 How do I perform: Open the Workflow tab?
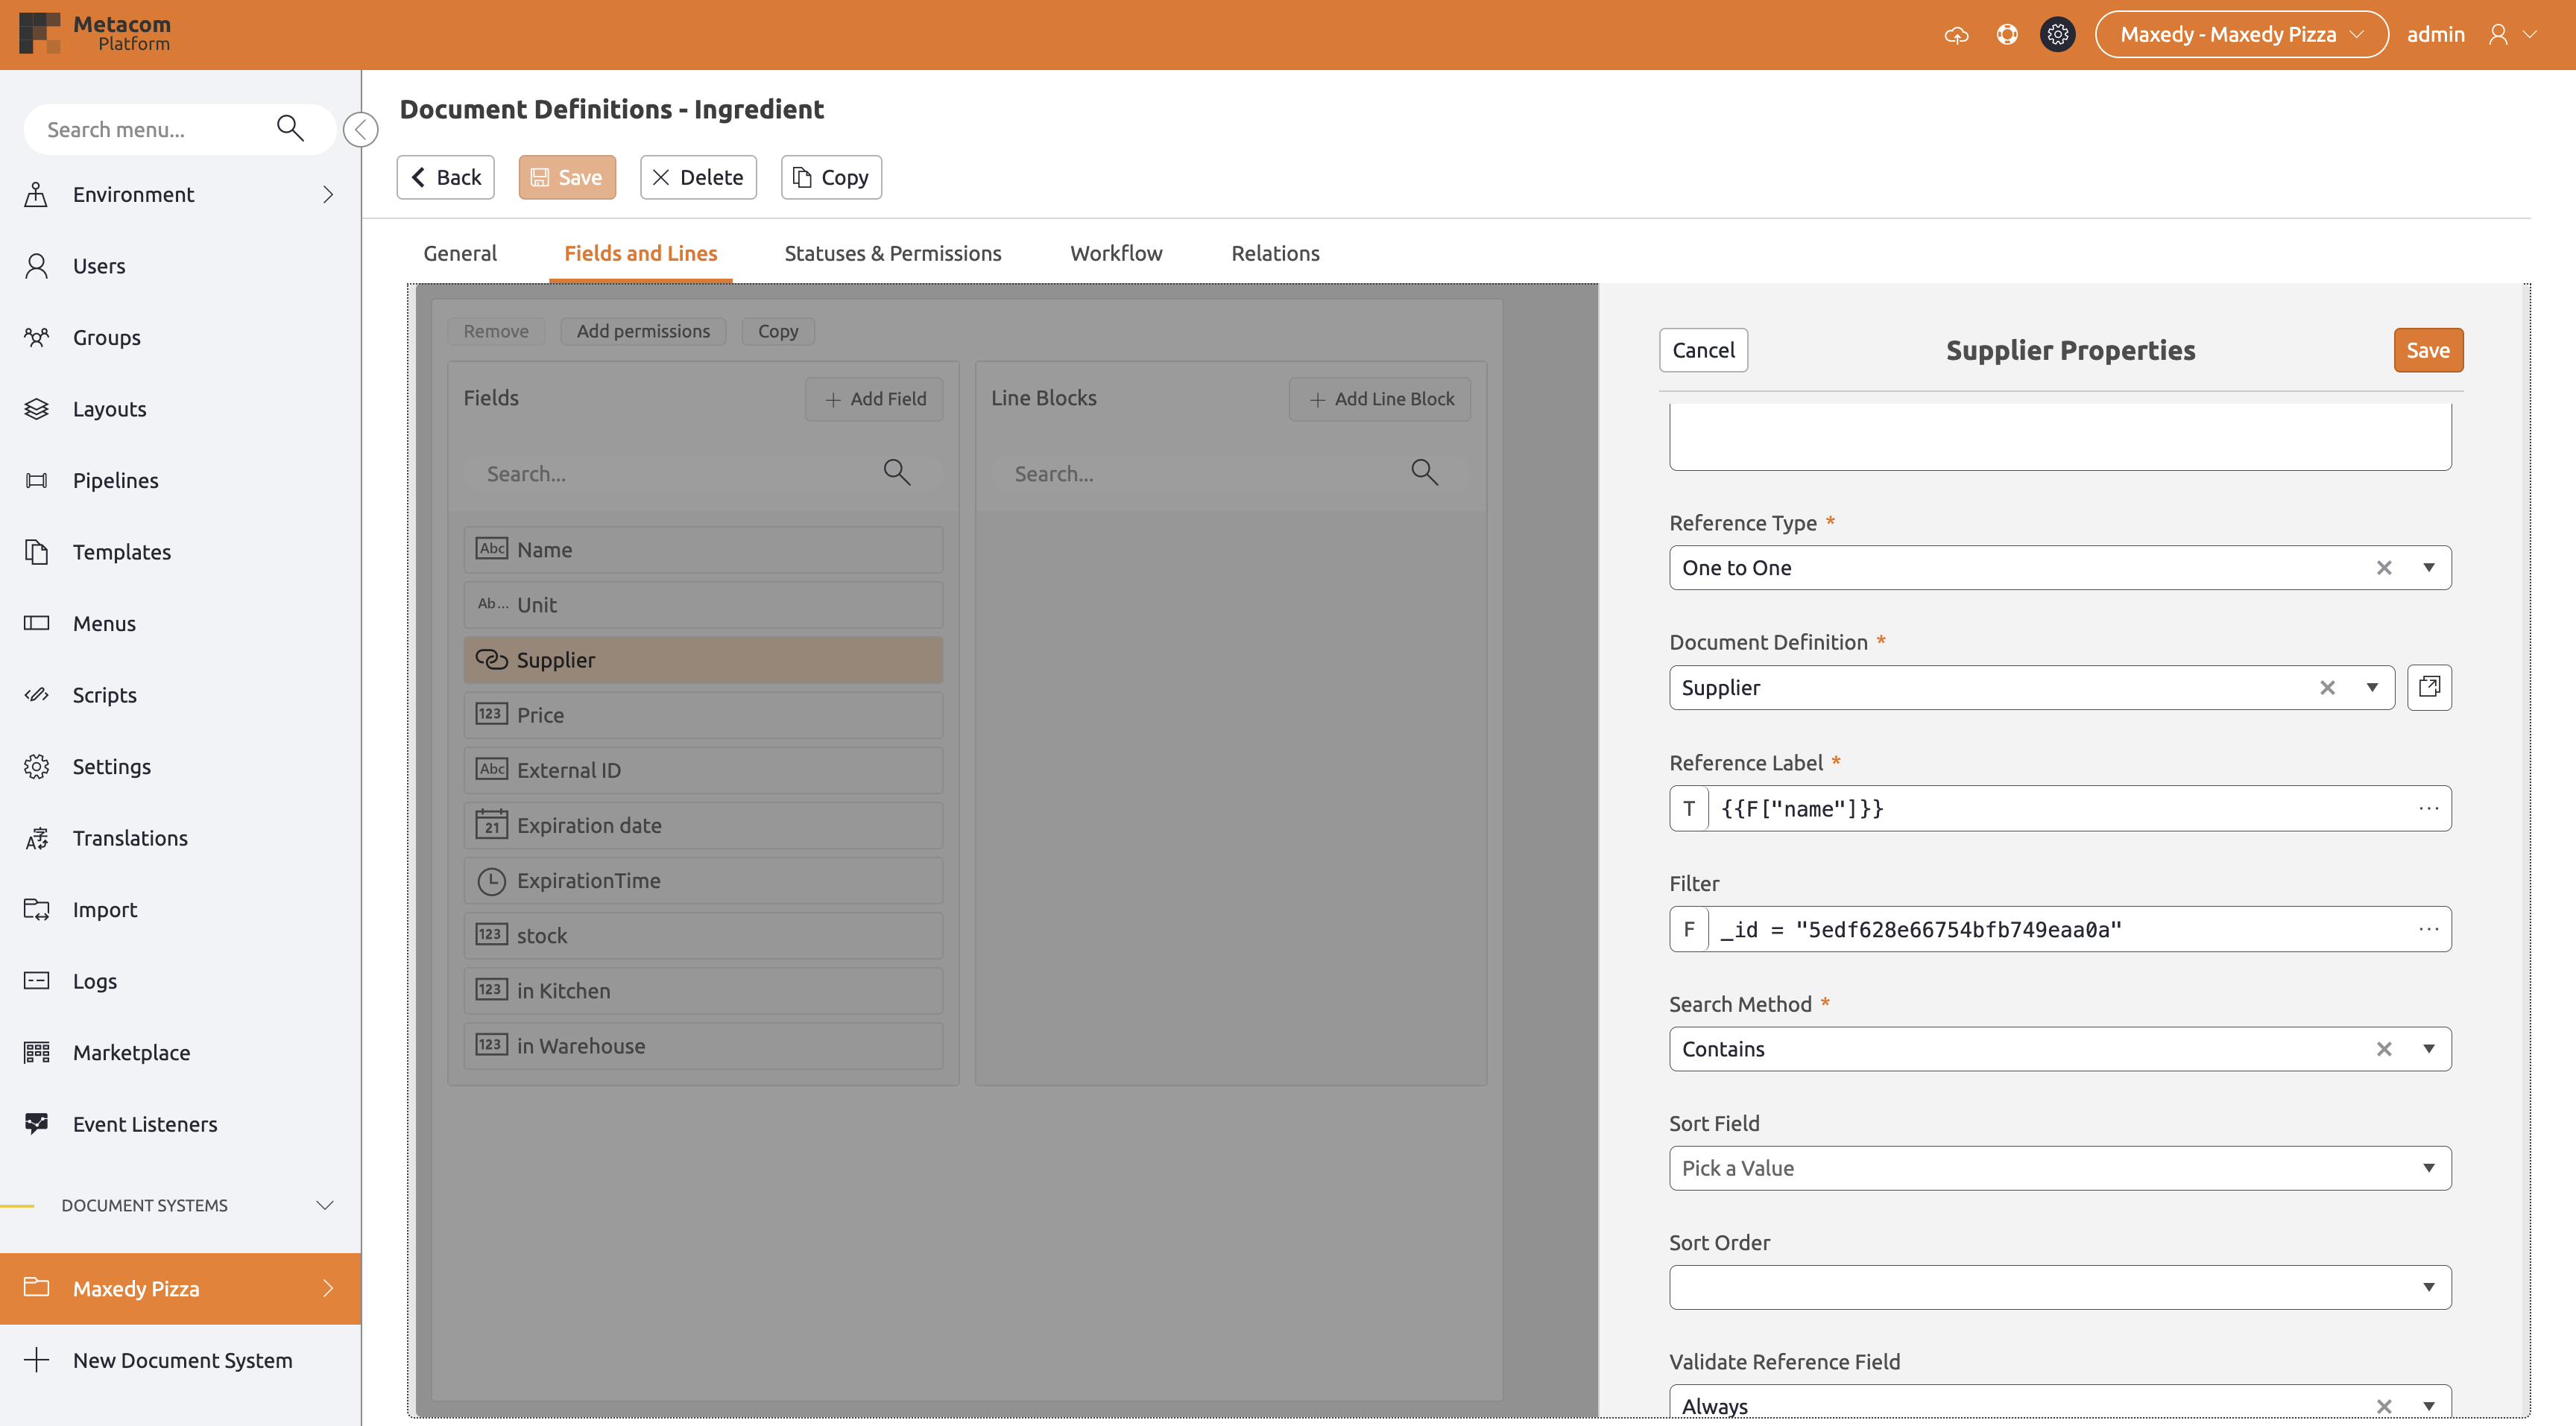point(1116,253)
